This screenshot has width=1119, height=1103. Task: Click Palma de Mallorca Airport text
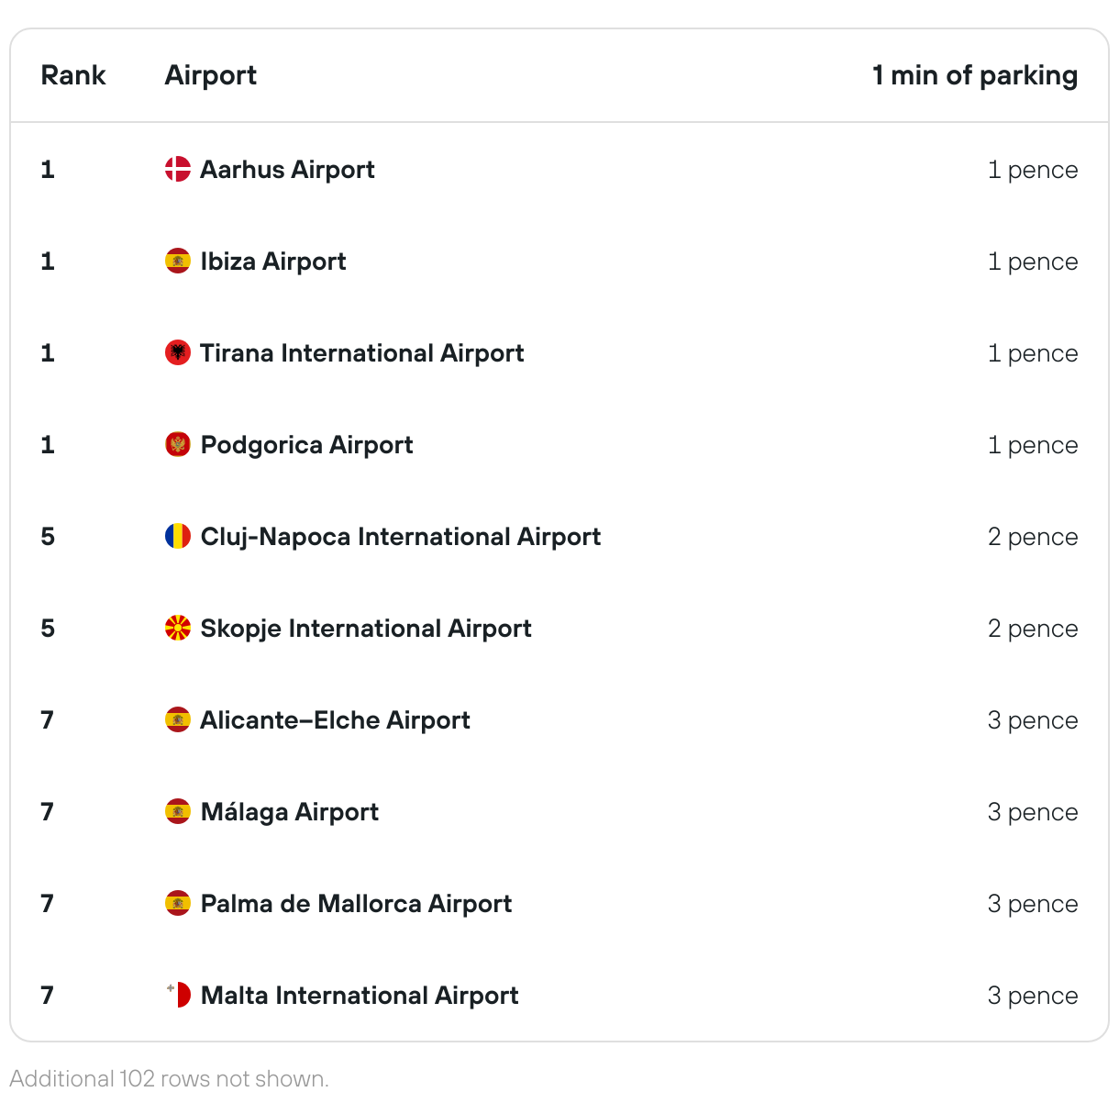coord(356,904)
